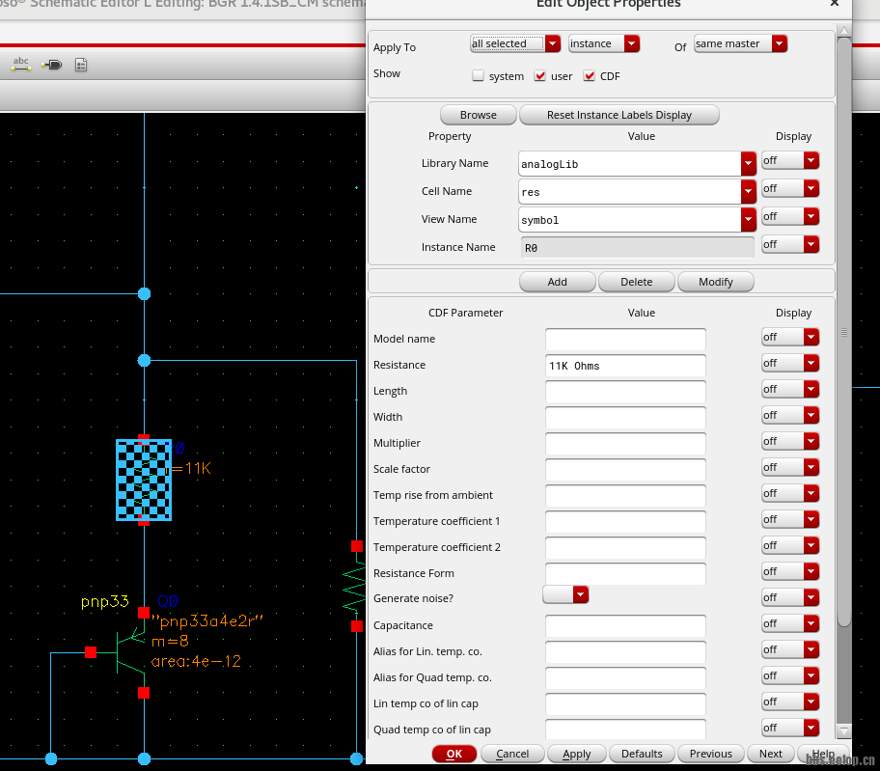Open Capacitance display dropdown

click(790, 624)
